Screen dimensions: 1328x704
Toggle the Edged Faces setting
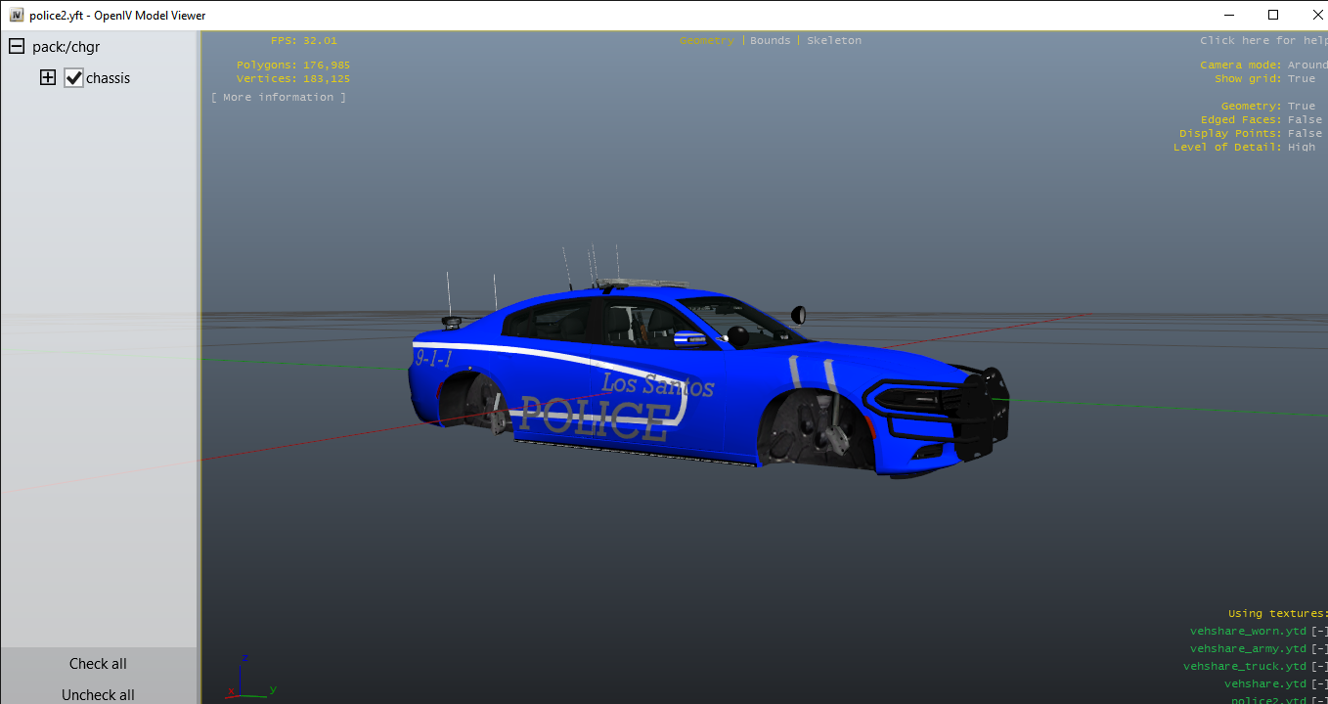tap(1305, 120)
